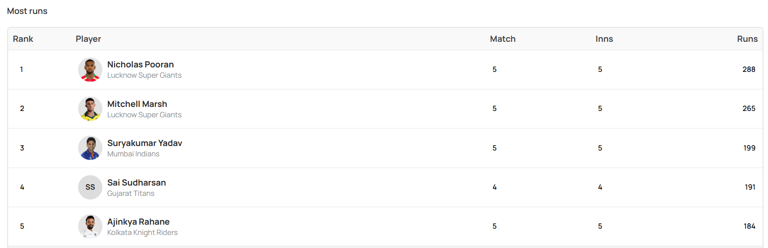Click the Player column header
The image size is (768, 248).
coord(88,39)
